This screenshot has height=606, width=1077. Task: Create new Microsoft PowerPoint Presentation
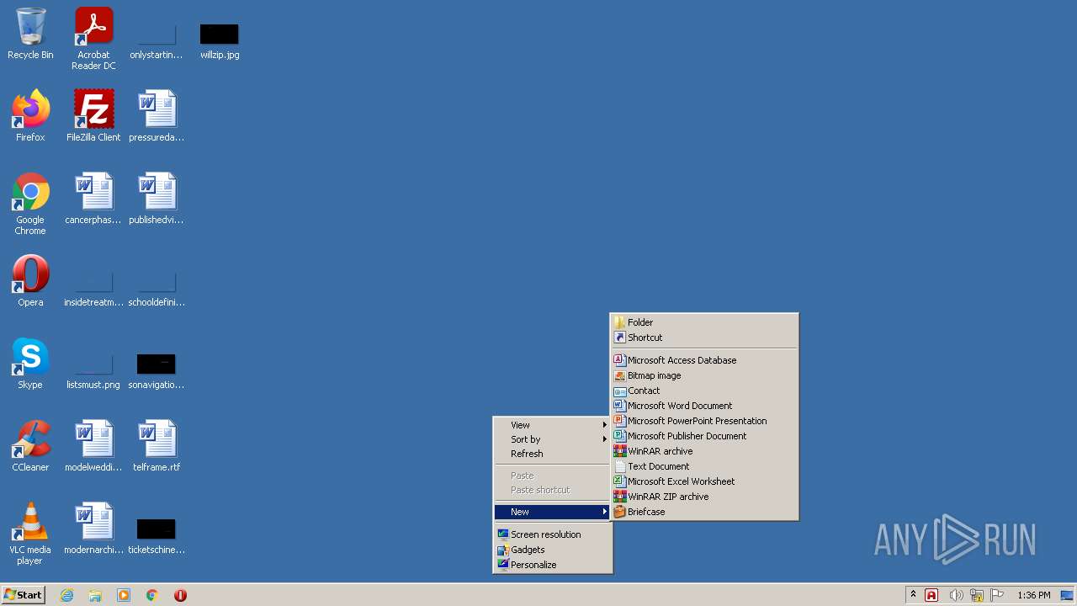click(704, 421)
